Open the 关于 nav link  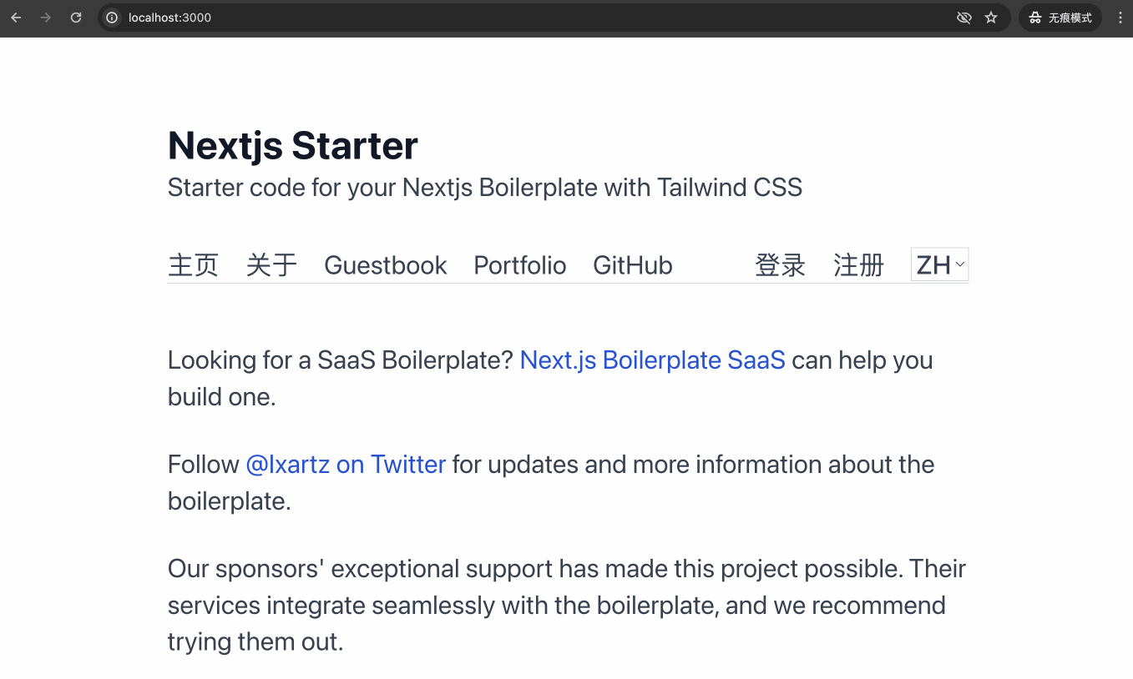coord(271,265)
